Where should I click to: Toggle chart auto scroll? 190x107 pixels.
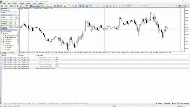80,6
